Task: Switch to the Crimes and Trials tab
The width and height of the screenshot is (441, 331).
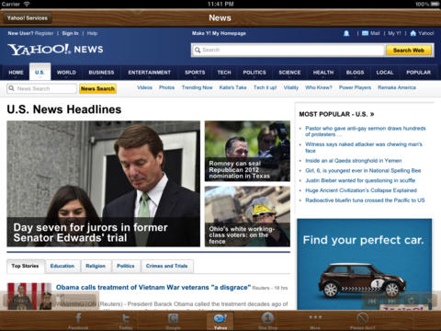Action: pyautogui.click(x=166, y=266)
